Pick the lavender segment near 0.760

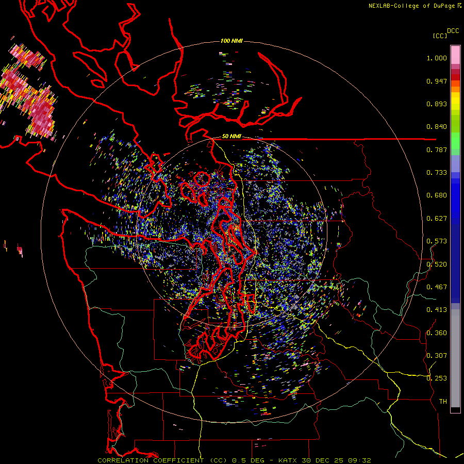click(455, 163)
